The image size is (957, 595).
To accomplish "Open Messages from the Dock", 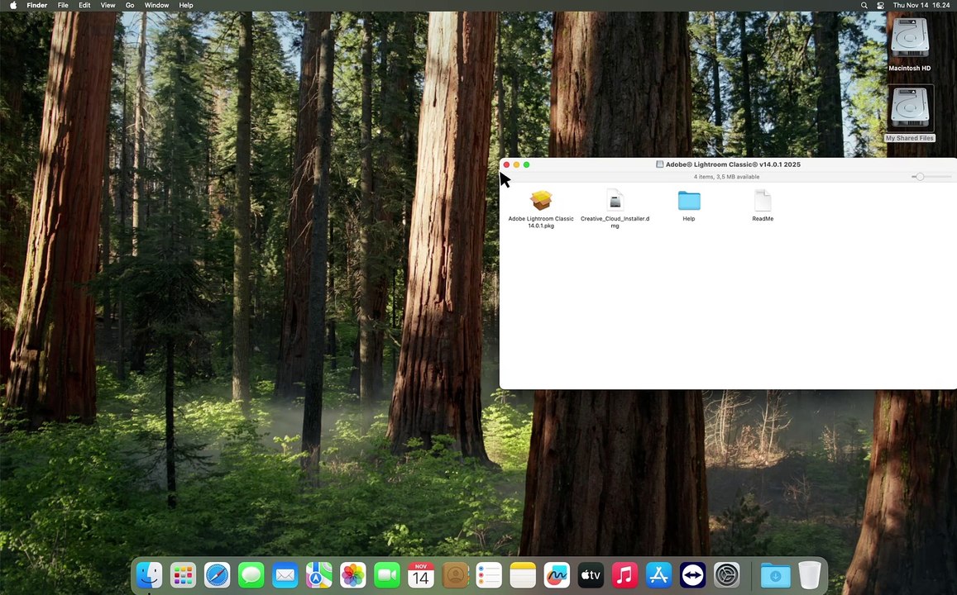I will pos(251,575).
